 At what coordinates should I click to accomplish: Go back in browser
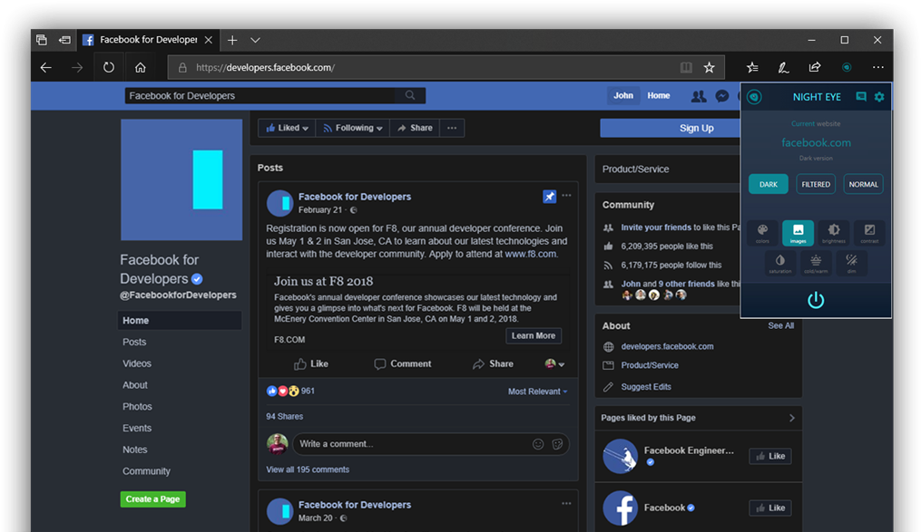(45, 67)
